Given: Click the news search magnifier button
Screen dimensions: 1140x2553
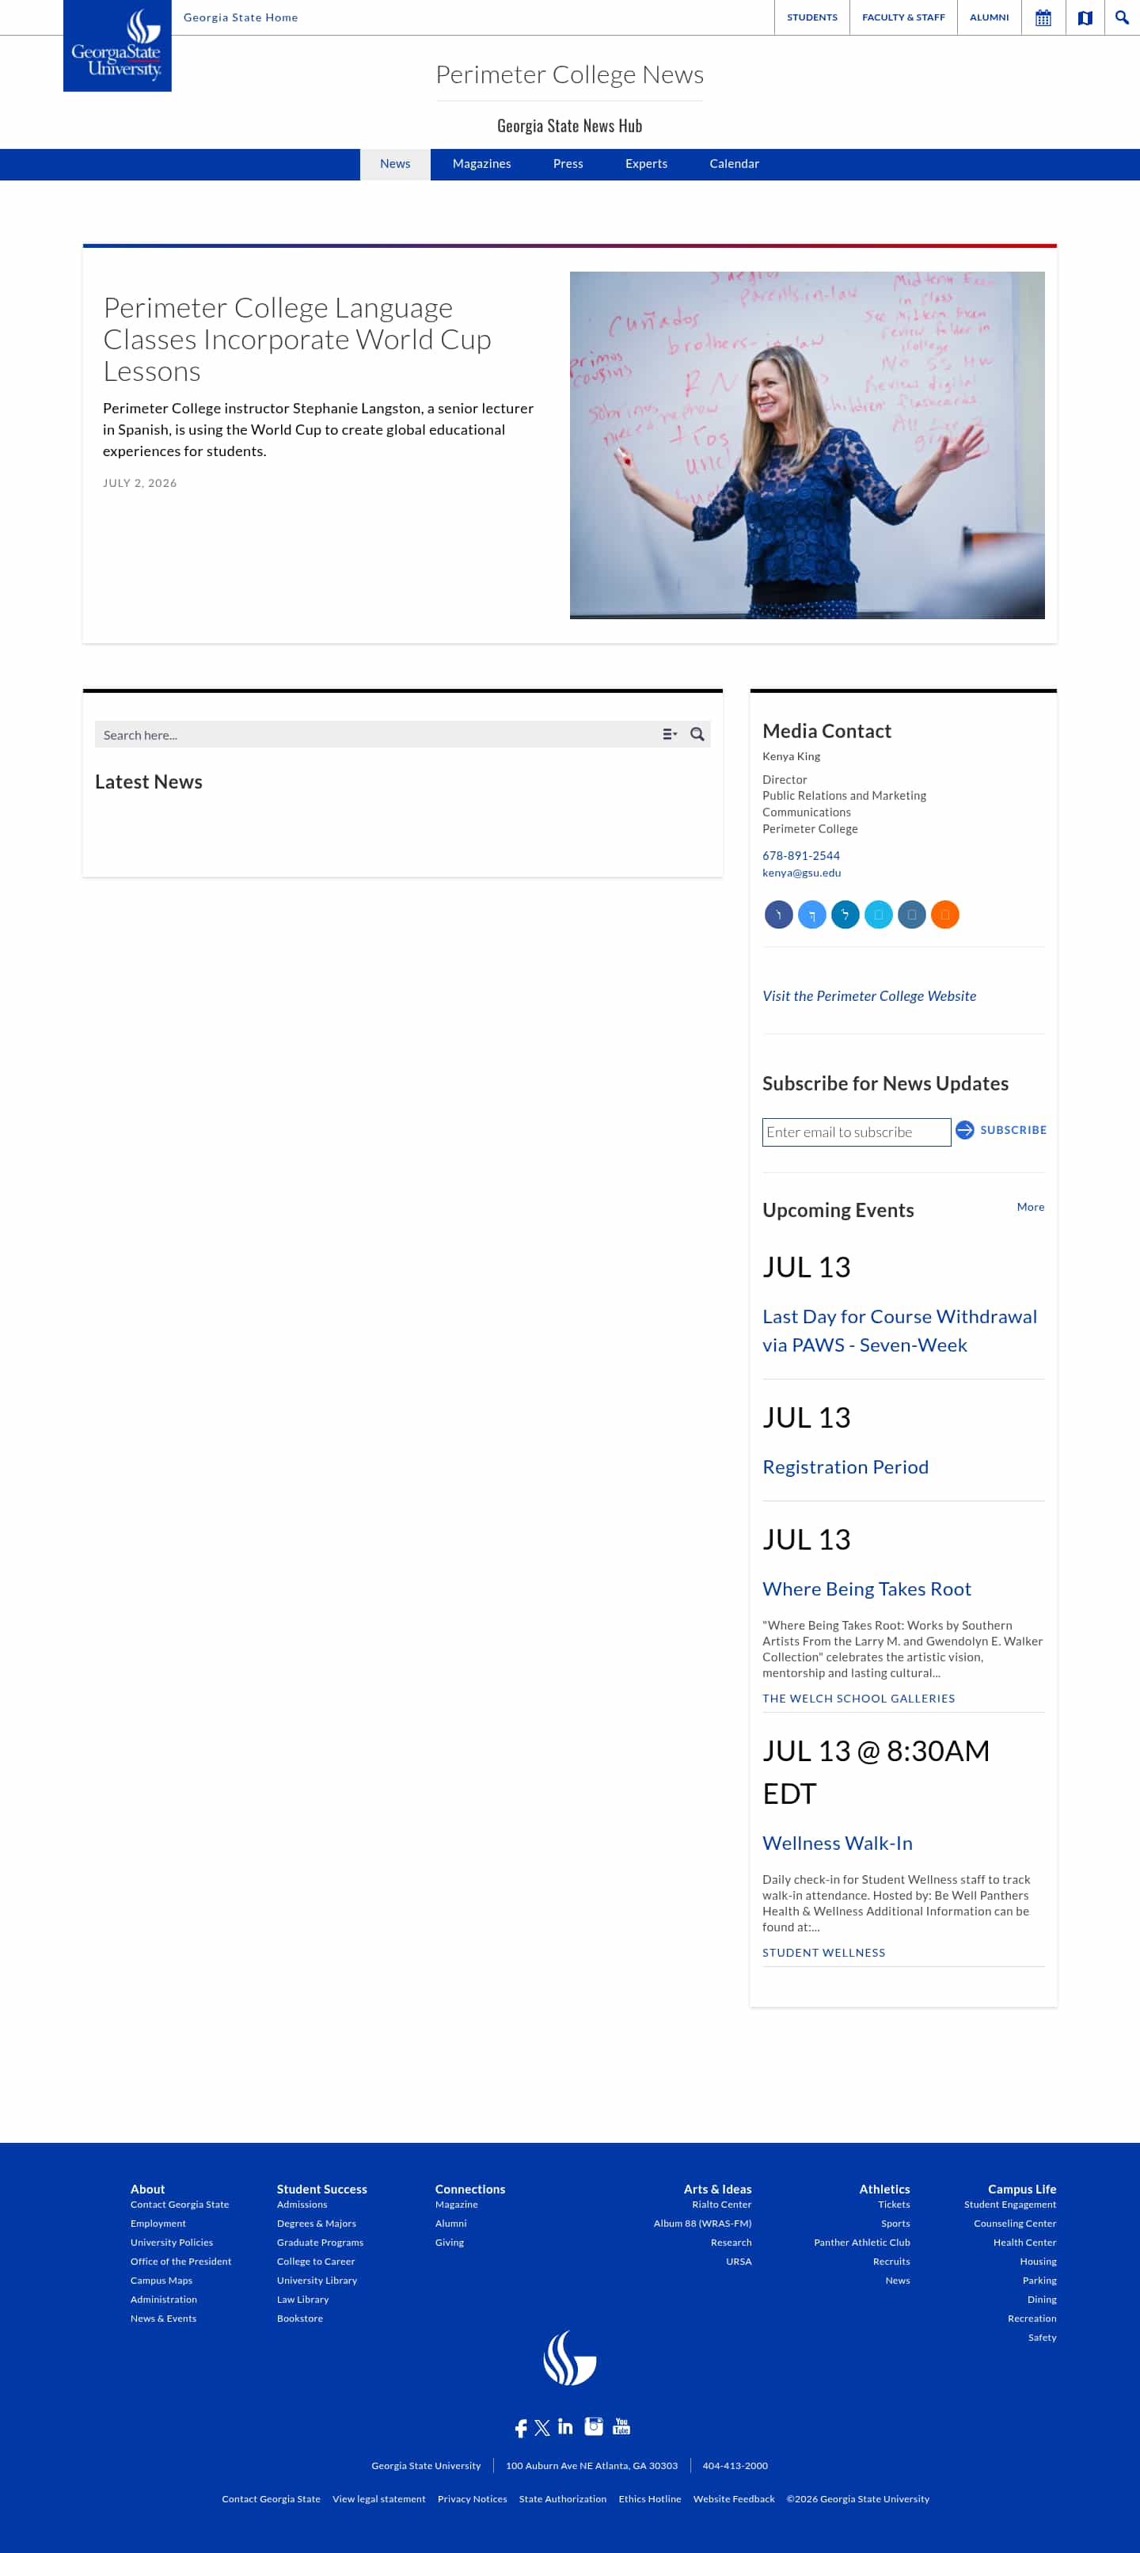Looking at the screenshot, I should pyautogui.click(x=697, y=734).
